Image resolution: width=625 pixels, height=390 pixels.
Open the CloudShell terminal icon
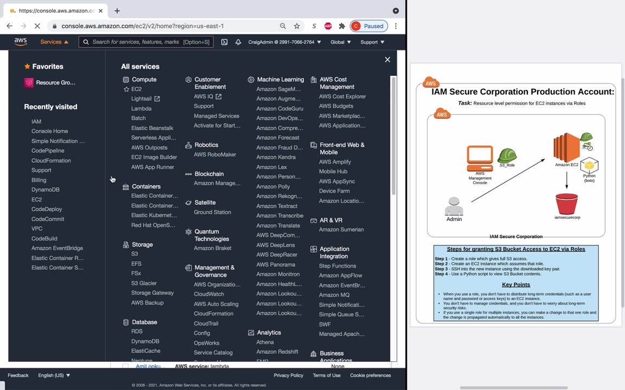(x=225, y=42)
